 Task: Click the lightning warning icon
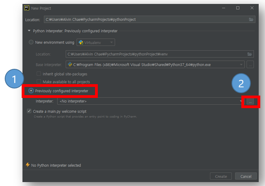pyautogui.click(x=28, y=165)
